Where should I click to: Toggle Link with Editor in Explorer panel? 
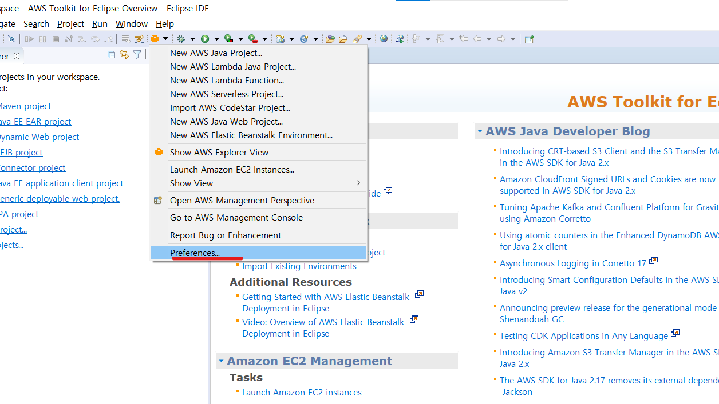[x=124, y=54]
